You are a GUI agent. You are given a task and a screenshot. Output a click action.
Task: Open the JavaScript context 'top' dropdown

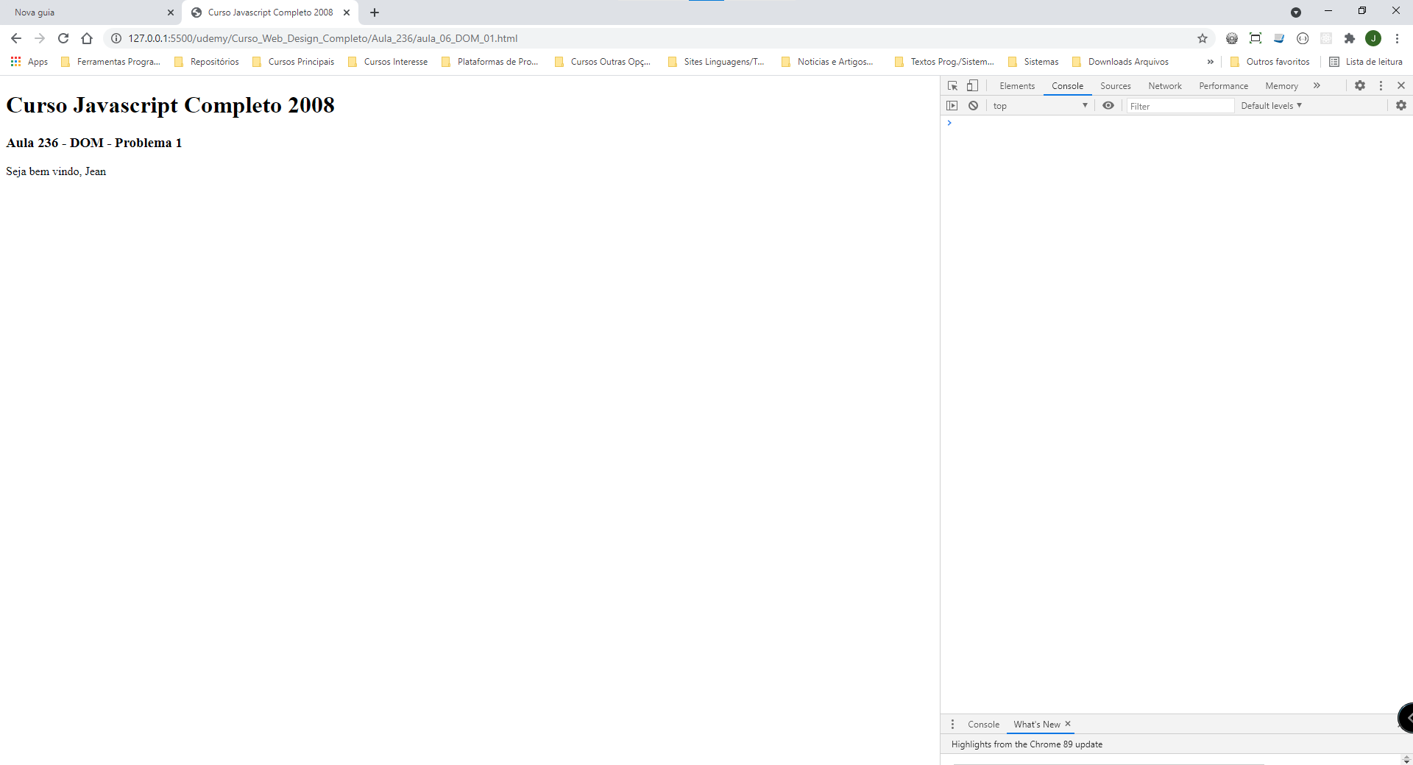point(1040,106)
